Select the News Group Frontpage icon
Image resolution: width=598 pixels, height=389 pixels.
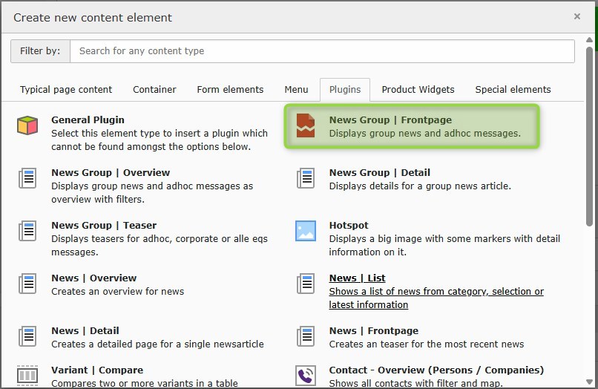pos(306,125)
